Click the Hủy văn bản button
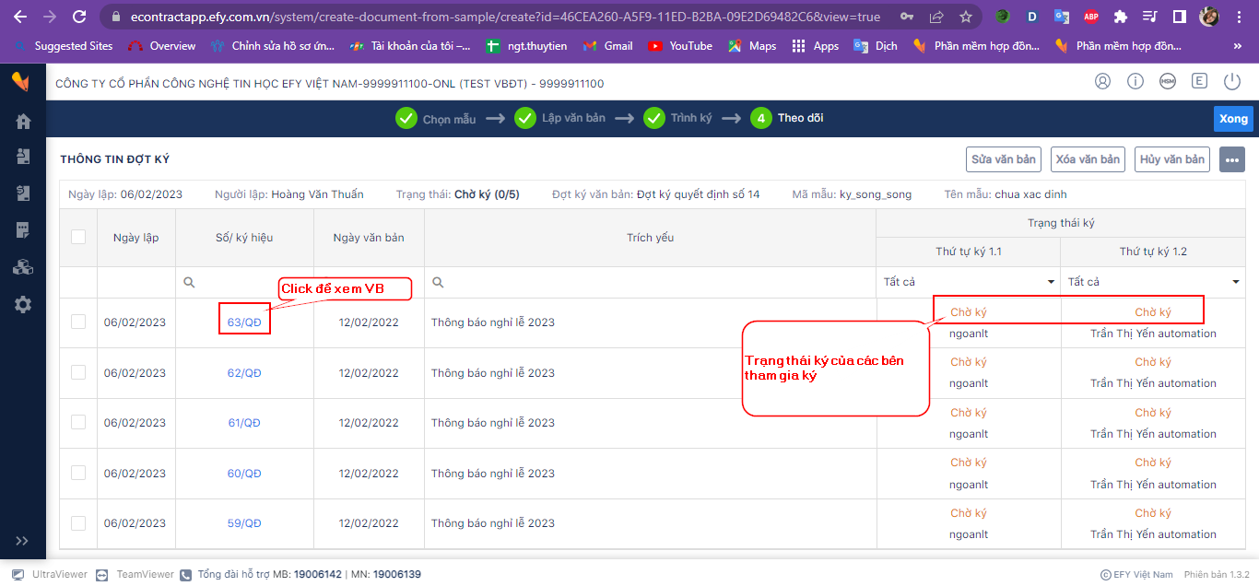 1172,159
